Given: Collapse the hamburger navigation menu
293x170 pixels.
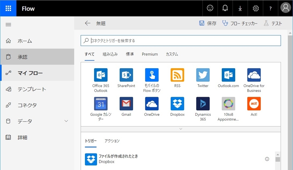Looking at the screenshot, I should coord(8,25).
